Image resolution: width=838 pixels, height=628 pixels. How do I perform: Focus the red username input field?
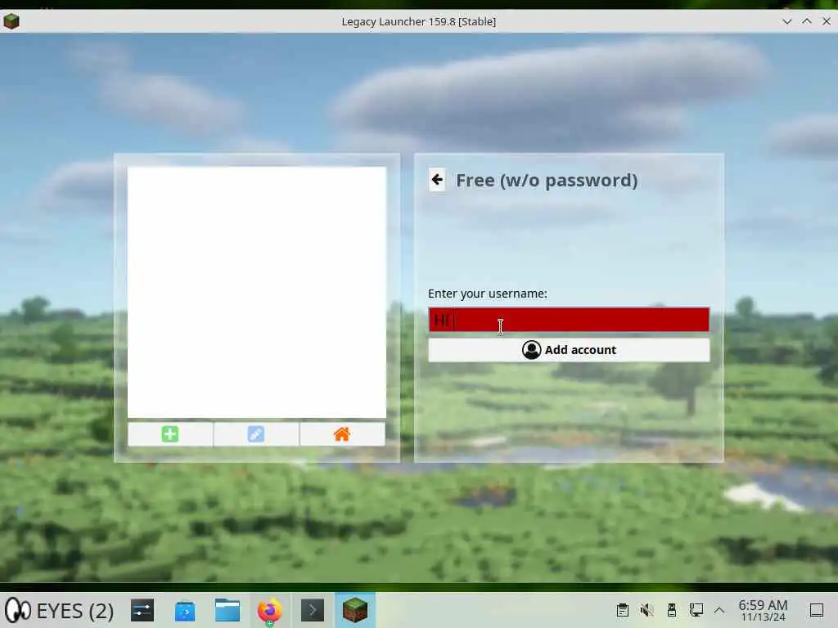[569, 320]
